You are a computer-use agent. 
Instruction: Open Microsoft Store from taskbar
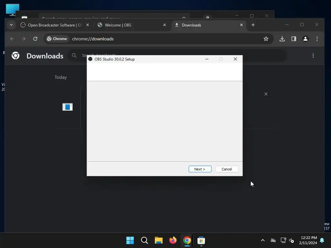[201, 240]
